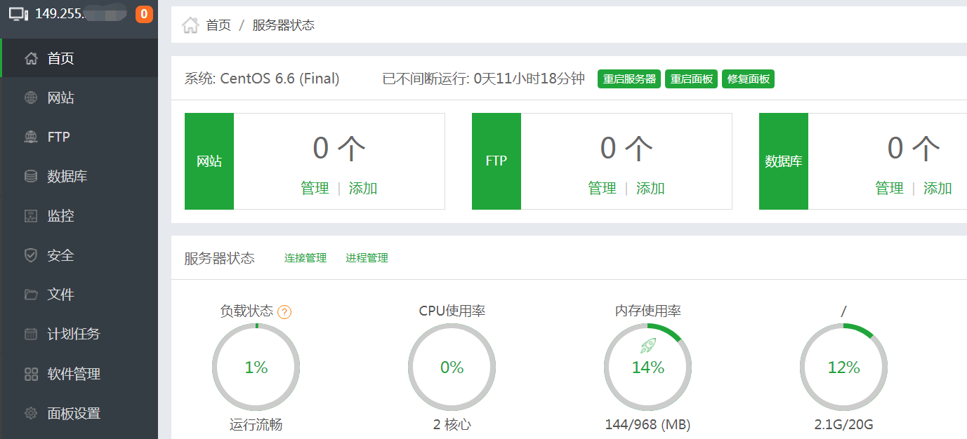The width and height of the screenshot is (967, 439).
Task: Select 首页 in the sidebar menu
Action: [79, 58]
